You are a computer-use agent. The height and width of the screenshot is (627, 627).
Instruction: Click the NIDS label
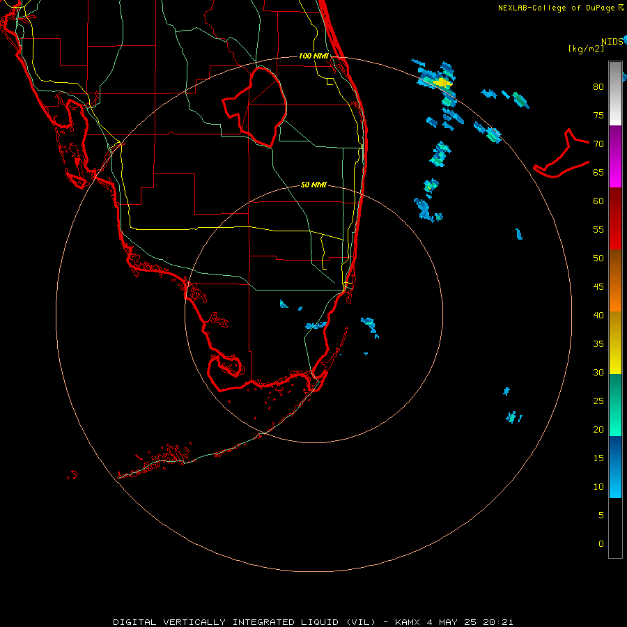click(x=612, y=41)
